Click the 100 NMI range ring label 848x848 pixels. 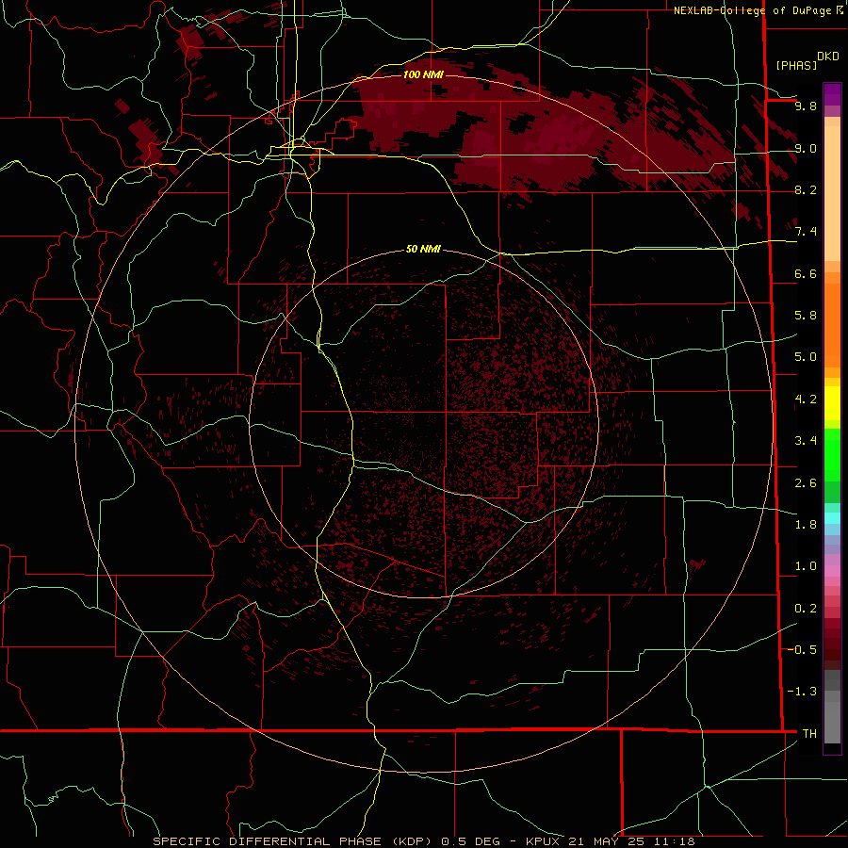coord(423,74)
